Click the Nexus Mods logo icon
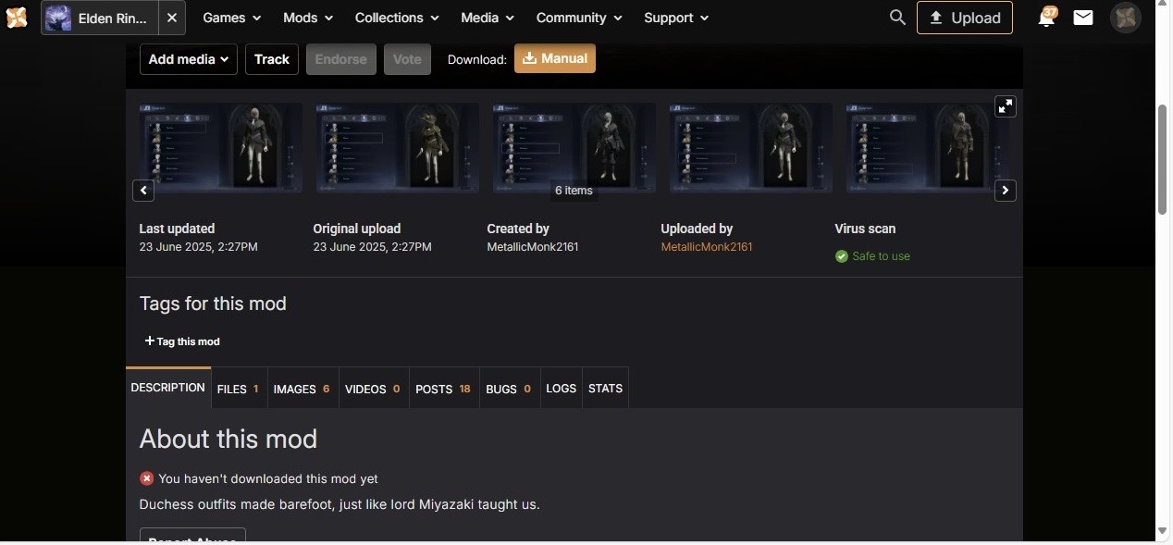This screenshot has height=545, width=1173. coord(17,17)
